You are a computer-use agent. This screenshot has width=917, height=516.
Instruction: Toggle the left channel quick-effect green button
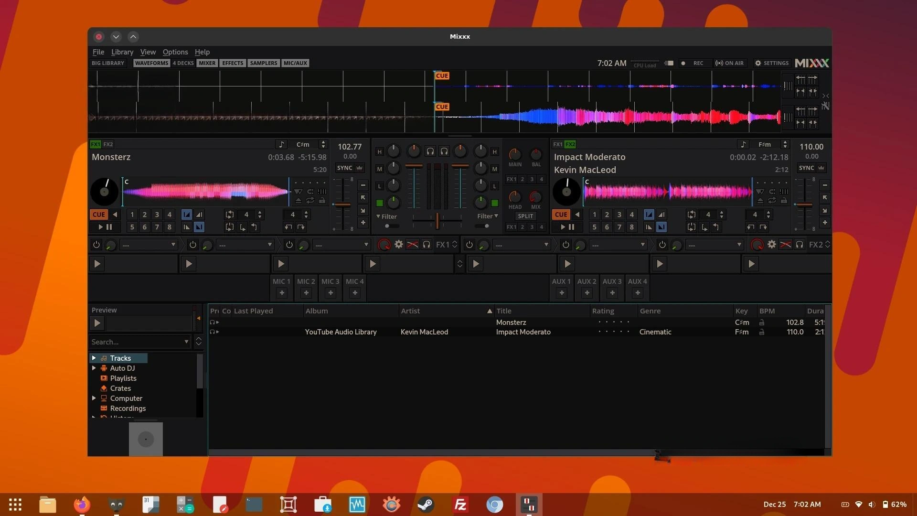[x=379, y=203]
